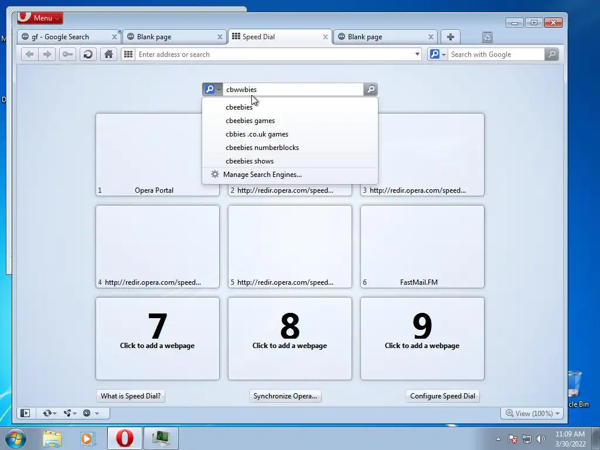Go forward with the Forward arrow

coord(47,54)
